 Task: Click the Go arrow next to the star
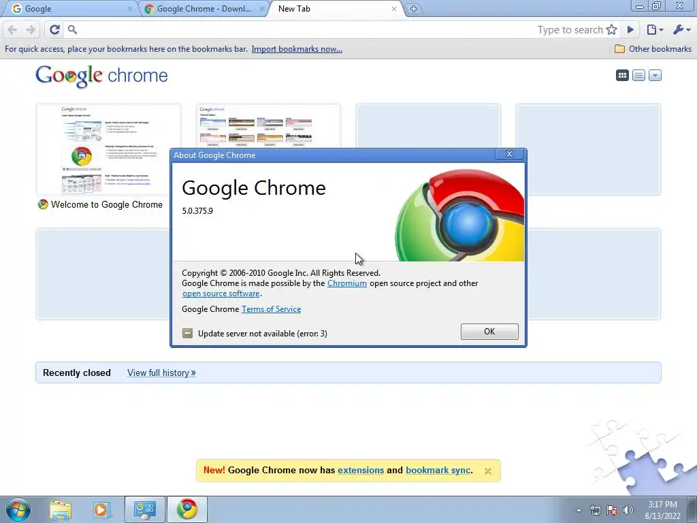click(630, 30)
